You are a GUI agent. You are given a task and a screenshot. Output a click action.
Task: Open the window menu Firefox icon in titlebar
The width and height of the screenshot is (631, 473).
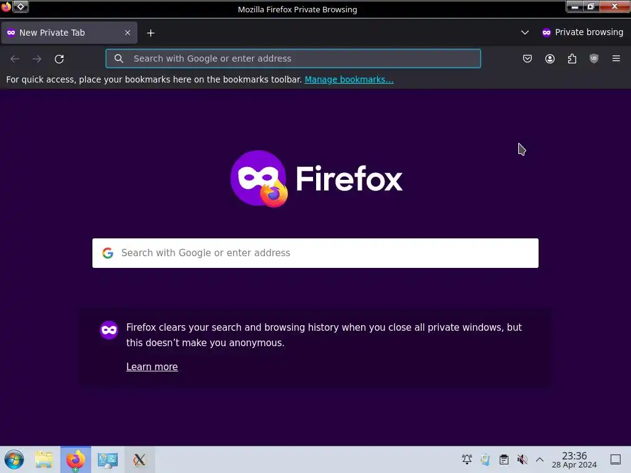coord(6,6)
